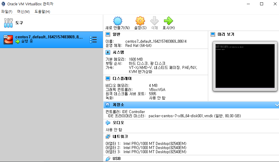Select the centos7_default VM in the list
Screen dimensions: 279x162
pyautogui.click(x=51, y=39)
